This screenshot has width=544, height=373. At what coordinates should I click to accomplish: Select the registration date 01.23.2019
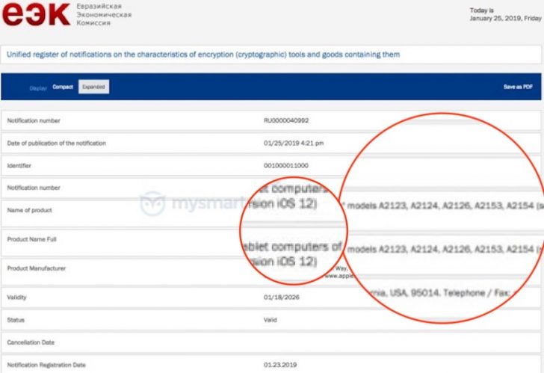[x=279, y=365]
